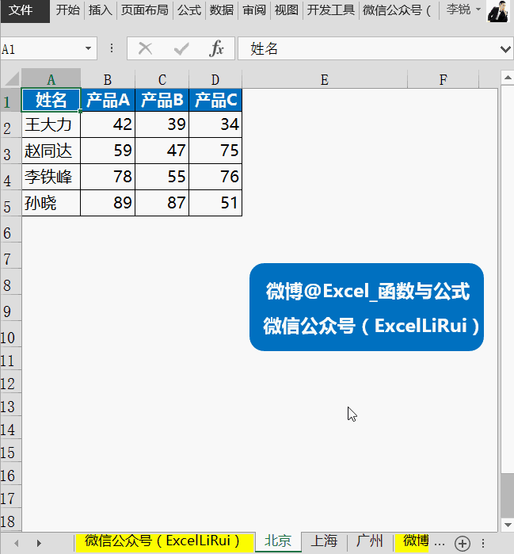Switch to the 开始 ribbon tab
514x554 pixels.
click(68, 10)
